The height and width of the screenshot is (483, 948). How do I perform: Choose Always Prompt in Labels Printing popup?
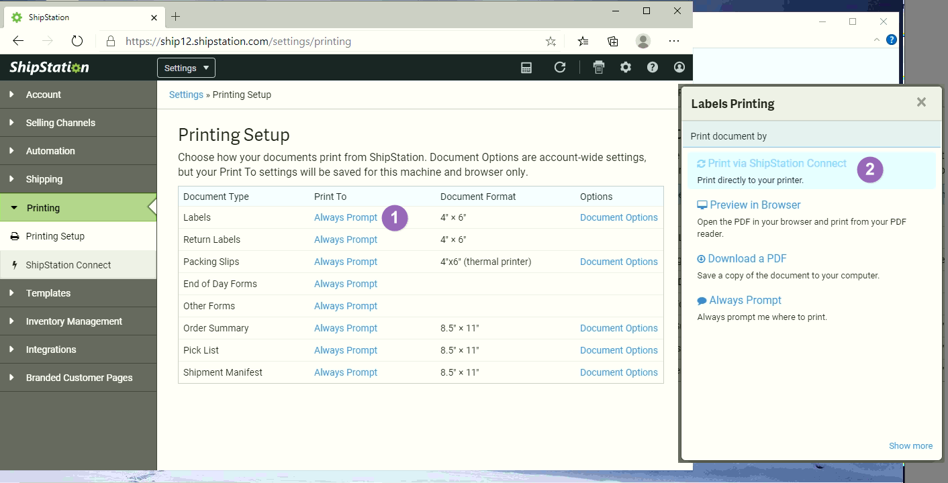pyautogui.click(x=745, y=300)
